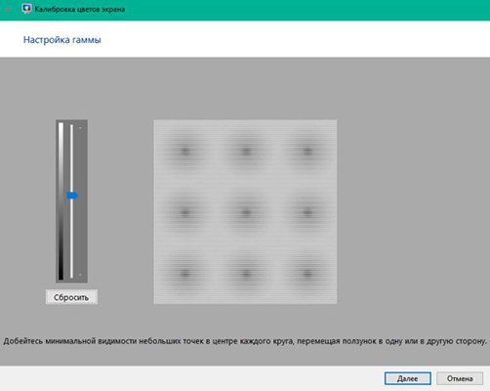Click the bottom-right circle in gamma pattern
This screenshot has width=490, height=391.
[306, 274]
